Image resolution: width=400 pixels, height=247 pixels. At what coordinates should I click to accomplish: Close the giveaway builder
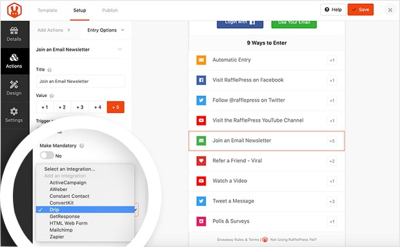[390, 10]
